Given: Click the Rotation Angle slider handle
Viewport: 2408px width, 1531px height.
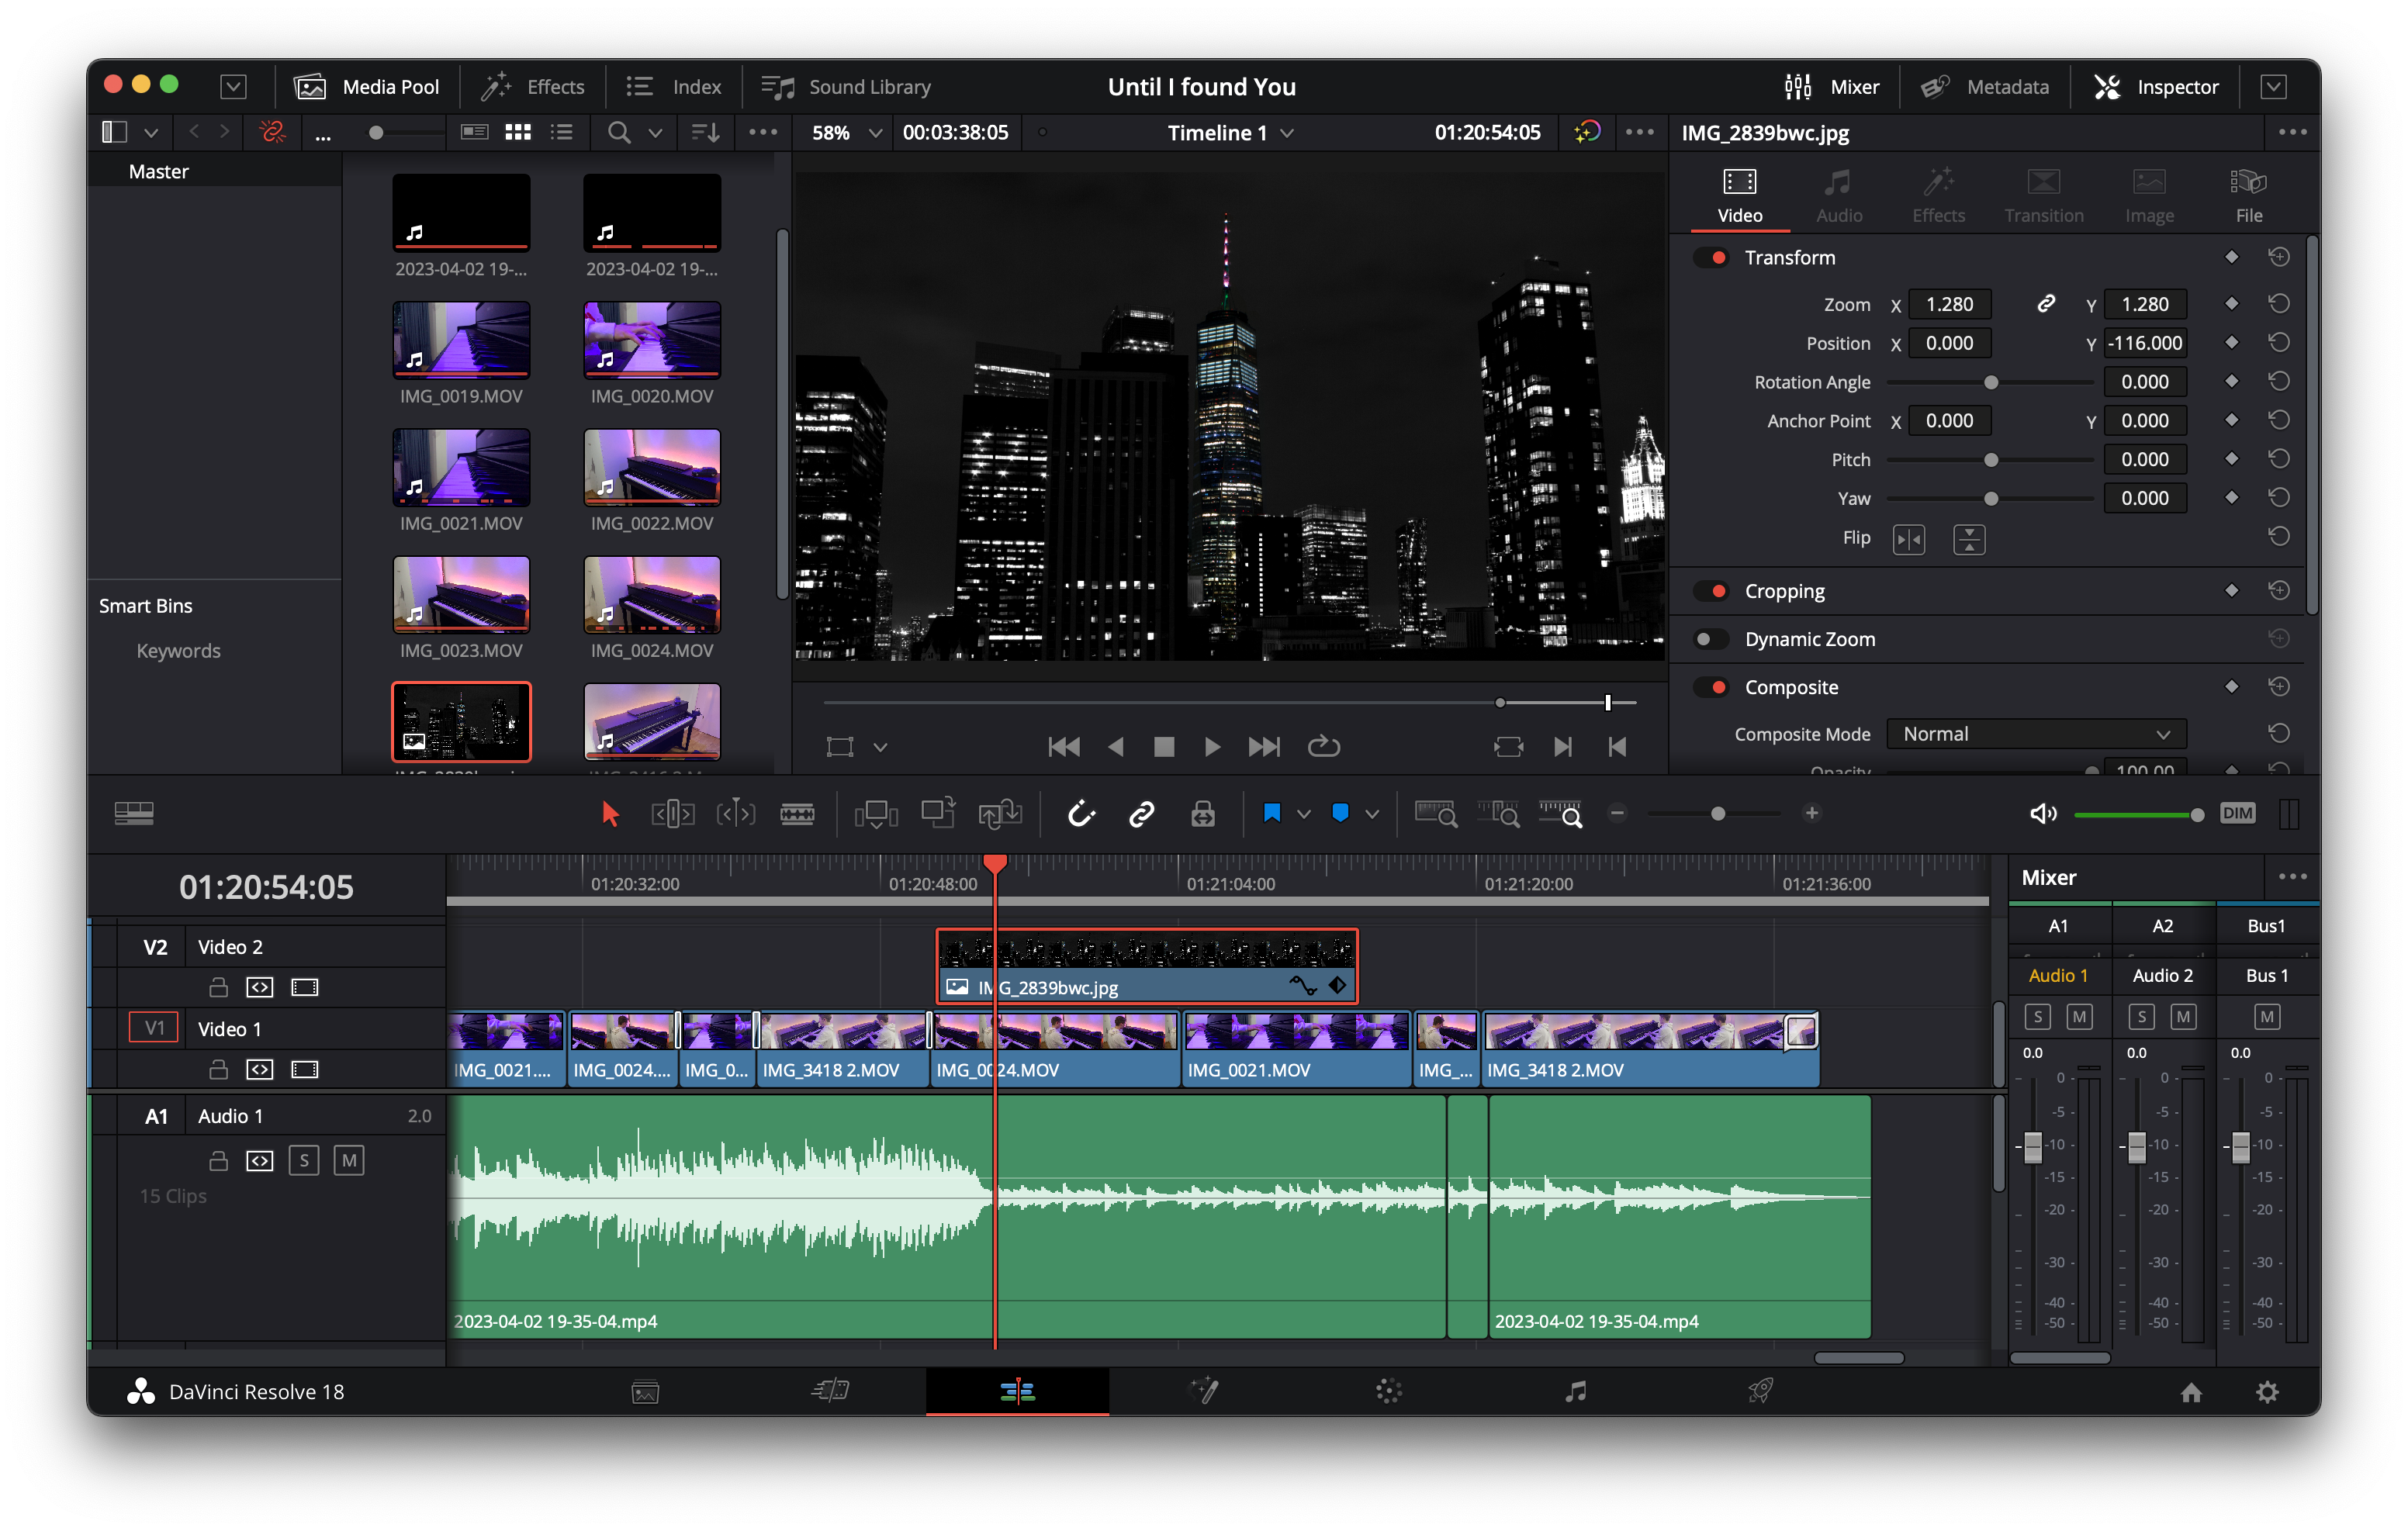Looking at the screenshot, I should 1990,382.
